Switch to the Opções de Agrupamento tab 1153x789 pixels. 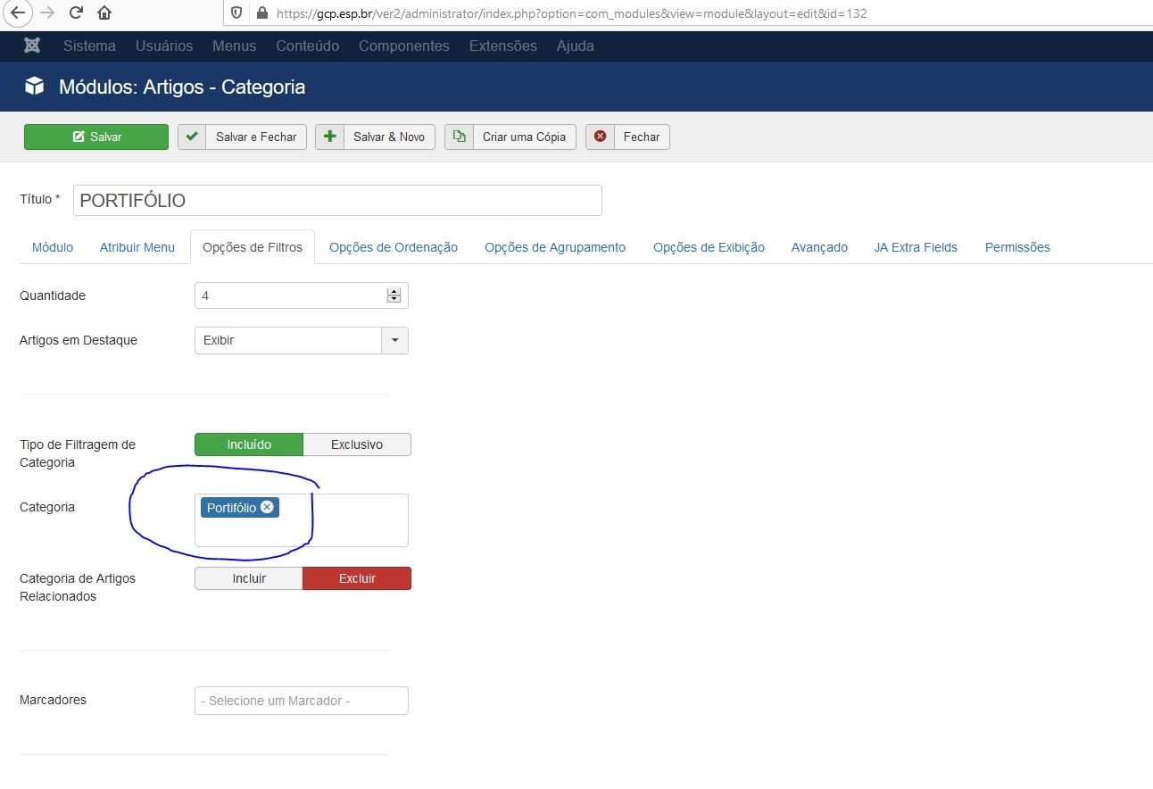pyautogui.click(x=555, y=247)
